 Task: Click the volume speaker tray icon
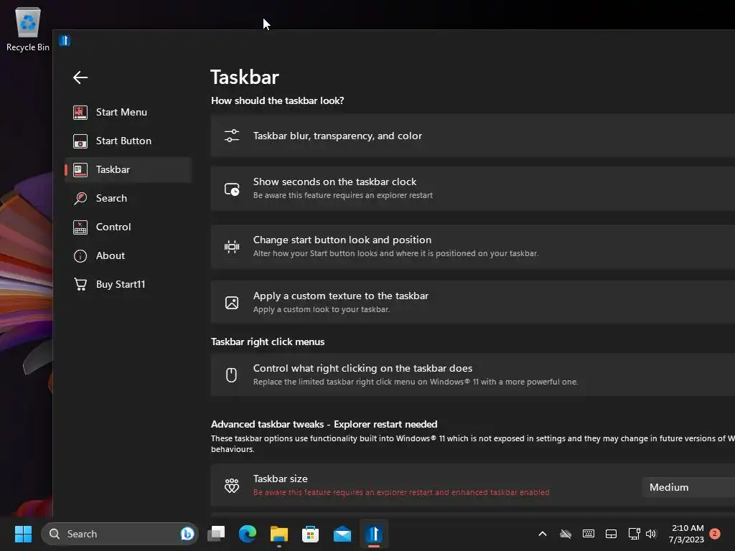(650, 534)
